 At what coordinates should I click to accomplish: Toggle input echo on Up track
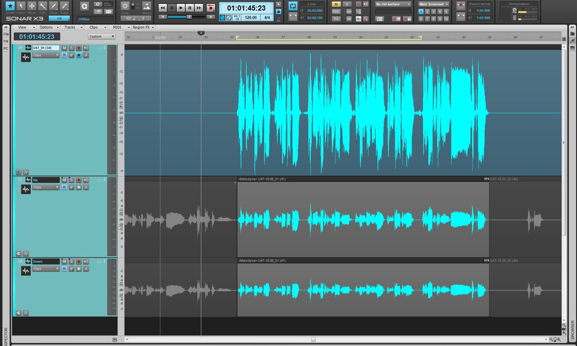[x=86, y=180]
